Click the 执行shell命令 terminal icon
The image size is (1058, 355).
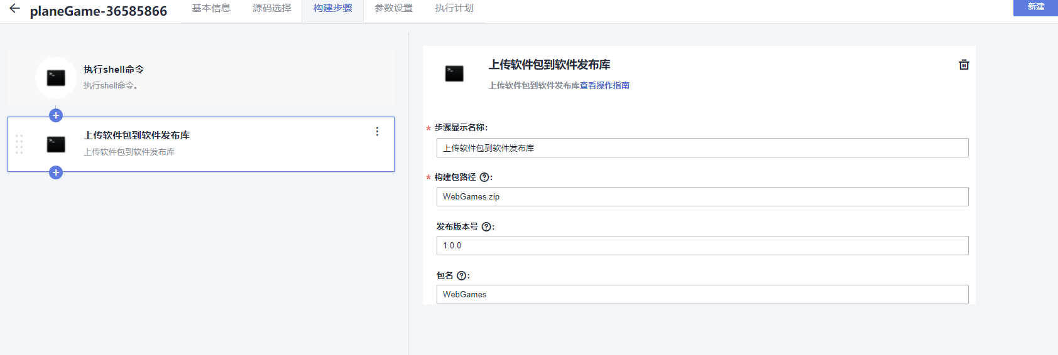pyautogui.click(x=56, y=78)
